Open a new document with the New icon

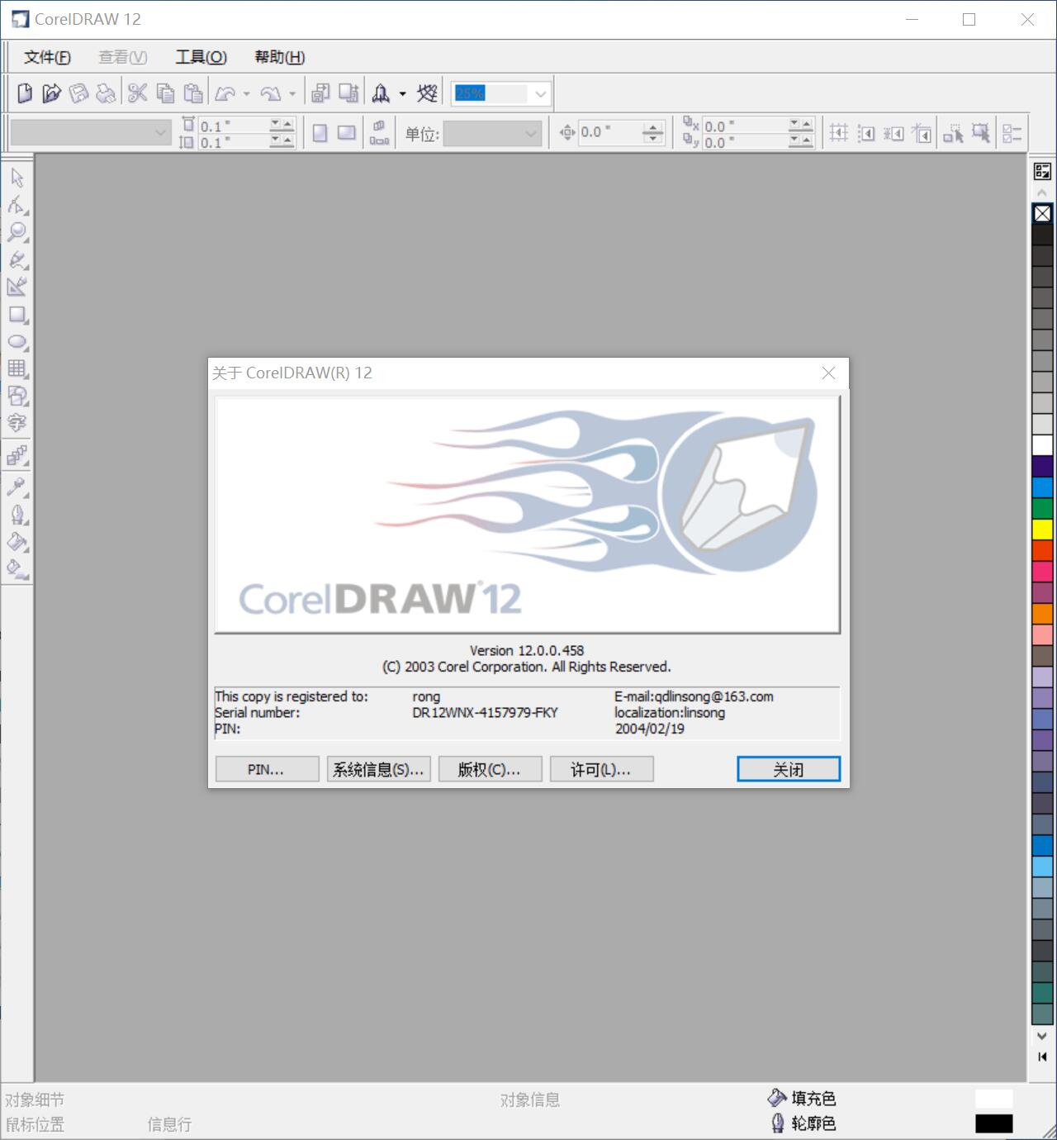click(x=22, y=92)
